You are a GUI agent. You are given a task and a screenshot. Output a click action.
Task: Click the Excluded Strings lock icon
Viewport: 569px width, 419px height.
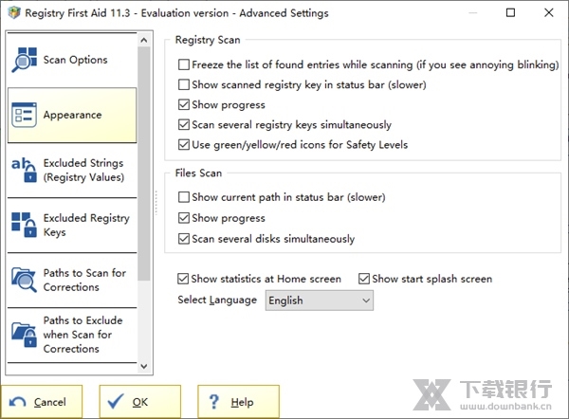(x=24, y=171)
